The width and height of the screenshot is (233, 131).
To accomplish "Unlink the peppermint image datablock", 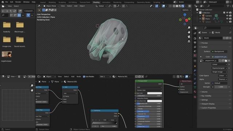I will pyautogui.click(x=229, y=61).
